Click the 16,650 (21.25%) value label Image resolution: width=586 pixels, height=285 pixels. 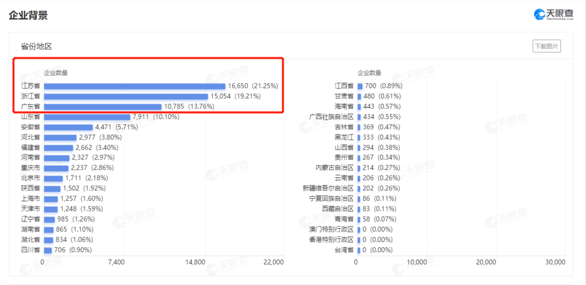tap(253, 86)
